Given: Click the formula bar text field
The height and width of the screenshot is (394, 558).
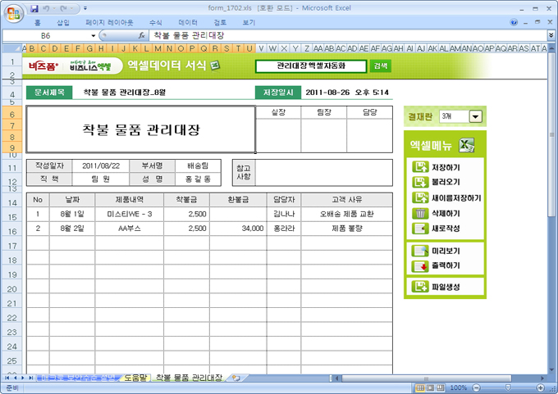Looking at the screenshot, I should click(x=348, y=35).
